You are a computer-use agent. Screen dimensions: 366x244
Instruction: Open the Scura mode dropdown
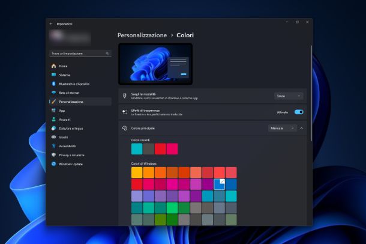[x=289, y=96]
